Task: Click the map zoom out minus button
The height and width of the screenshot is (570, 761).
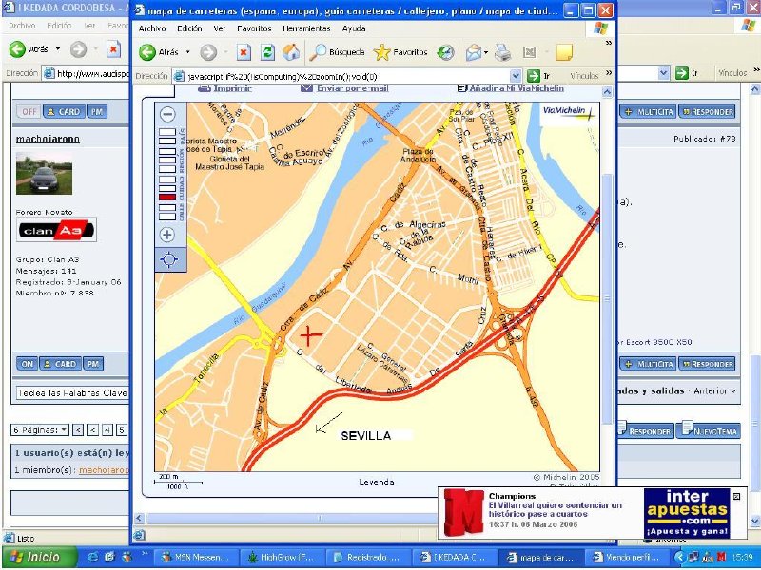Action: pos(168,114)
